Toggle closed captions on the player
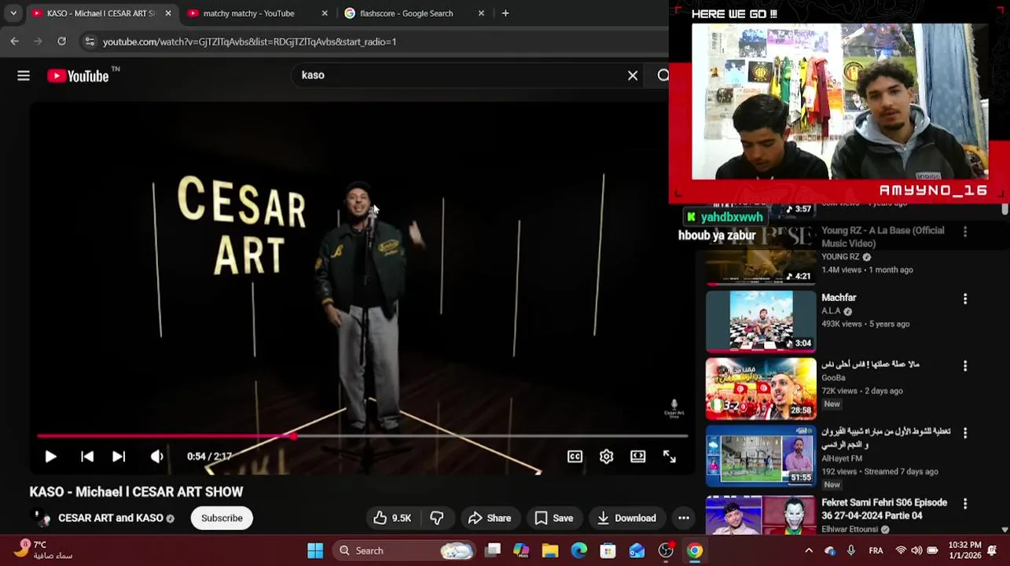1010x566 pixels. coord(575,456)
